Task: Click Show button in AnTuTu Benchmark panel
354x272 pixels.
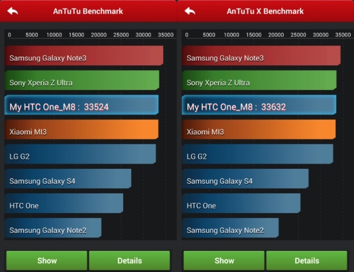Action: point(47,261)
